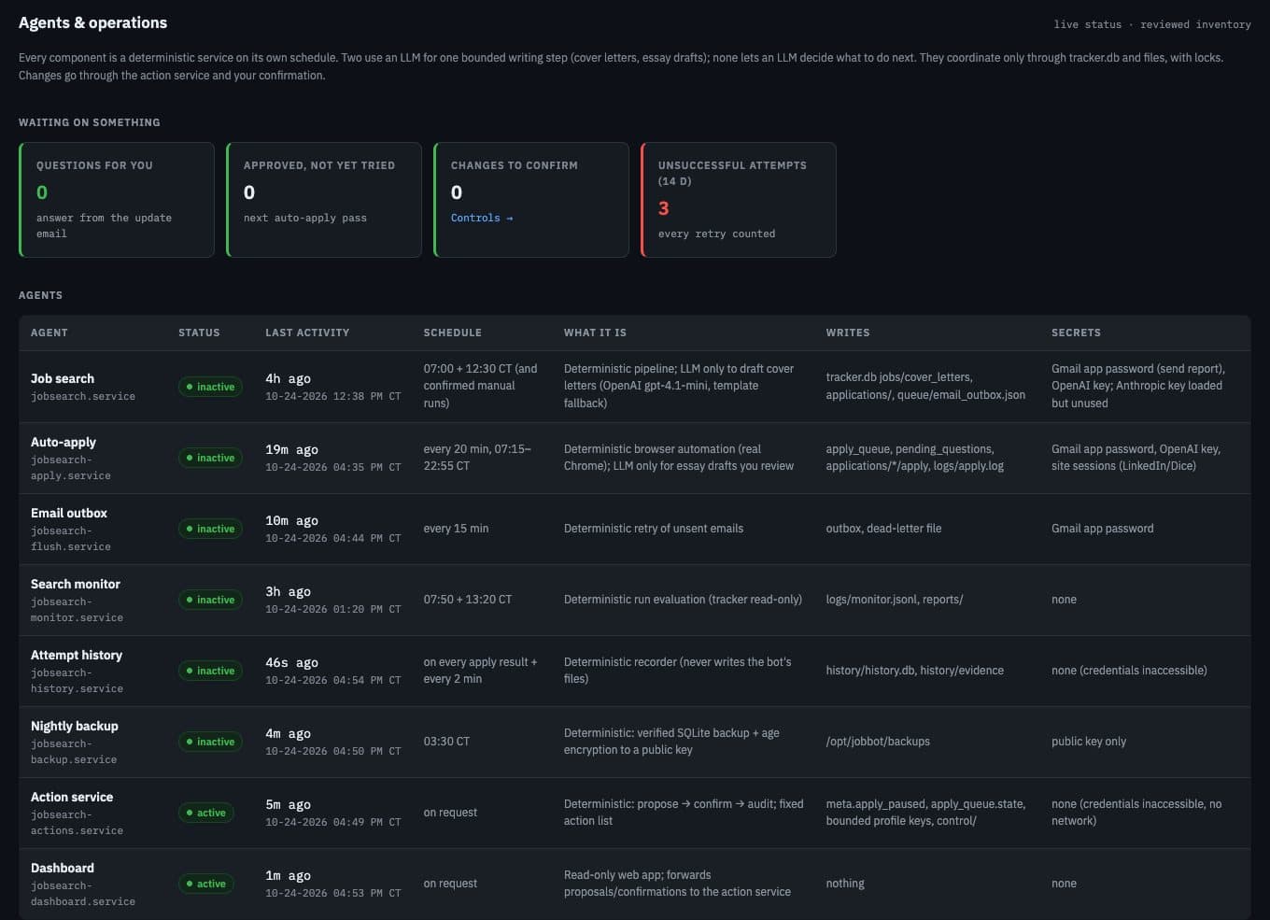This screenshot has width=1270, height=920.
Task: Click the jobsearch-dashboard.service unit name
Action: point(83,894)
